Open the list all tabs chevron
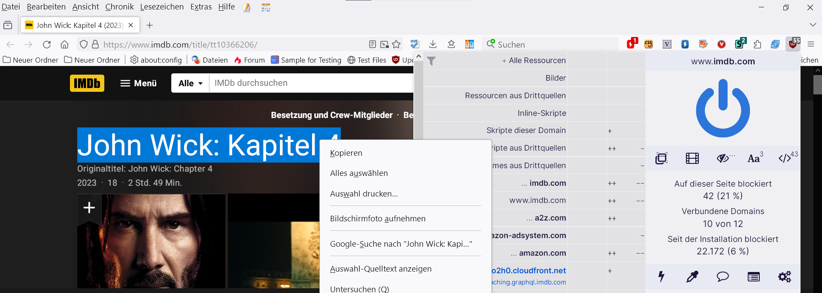This screenshot has height=293, width=822. point(813,25)
